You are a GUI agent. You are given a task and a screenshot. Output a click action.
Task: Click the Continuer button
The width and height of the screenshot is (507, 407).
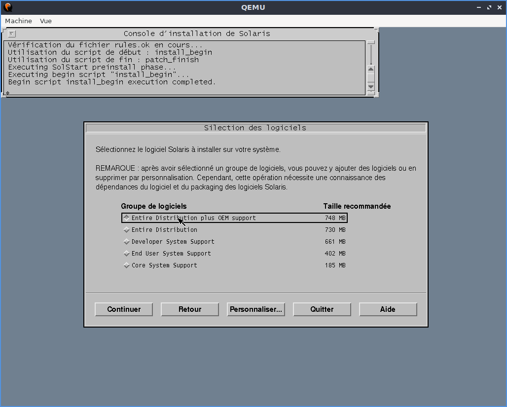[x=124, y=309]
